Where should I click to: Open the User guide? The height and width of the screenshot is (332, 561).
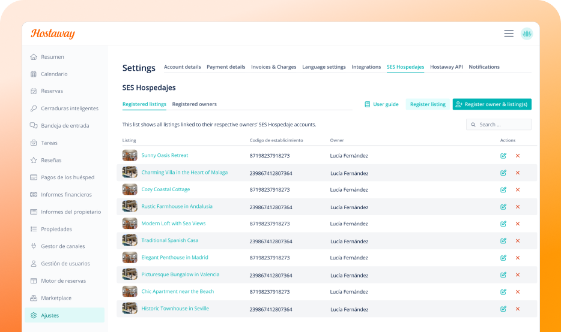381,104
